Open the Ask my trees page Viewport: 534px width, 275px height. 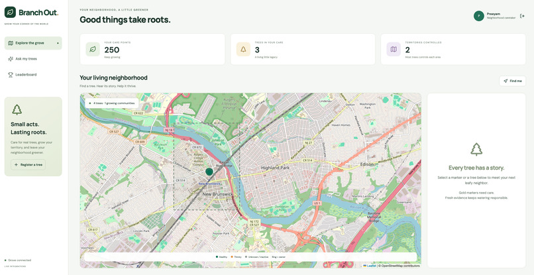pos(33,59)
